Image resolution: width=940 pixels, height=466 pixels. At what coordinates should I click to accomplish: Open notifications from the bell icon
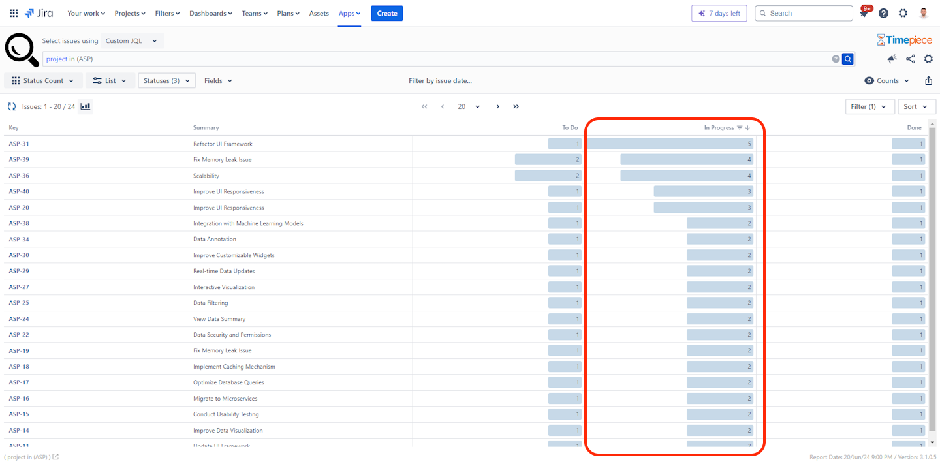(x=863, y=13)
